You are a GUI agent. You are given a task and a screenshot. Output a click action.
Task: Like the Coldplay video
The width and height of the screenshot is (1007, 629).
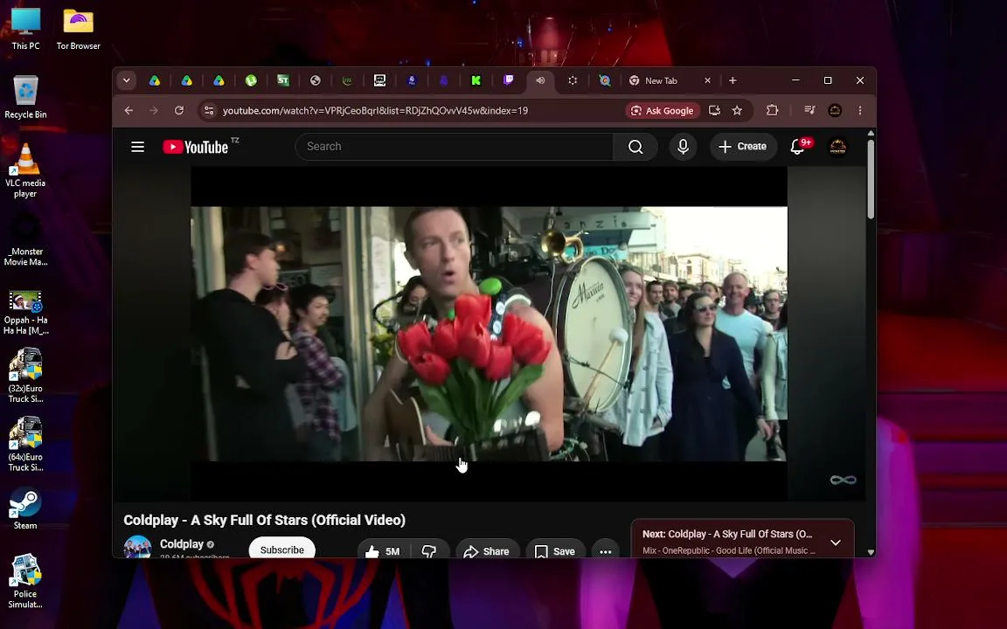[x=383, y=551]
